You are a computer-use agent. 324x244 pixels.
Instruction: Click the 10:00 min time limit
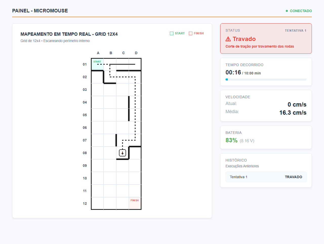pyautogui.click(x=252, y=73)
